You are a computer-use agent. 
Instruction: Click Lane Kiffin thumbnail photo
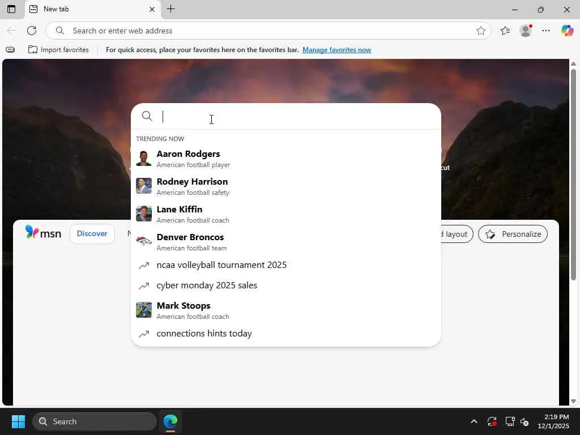click(143, 214)
